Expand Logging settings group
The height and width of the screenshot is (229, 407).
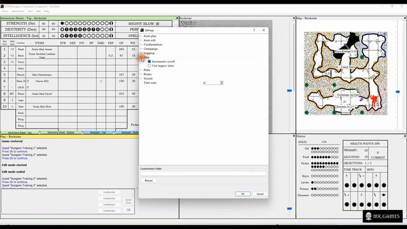tap(141, 53)
